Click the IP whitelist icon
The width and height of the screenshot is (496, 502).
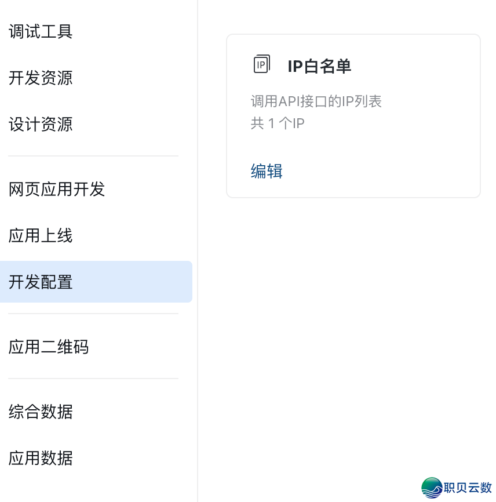pyautogui.click(x=262, y=64)
